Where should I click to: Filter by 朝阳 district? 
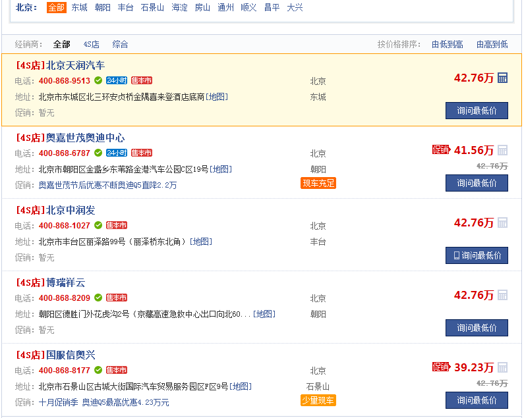tap(103, 7)
